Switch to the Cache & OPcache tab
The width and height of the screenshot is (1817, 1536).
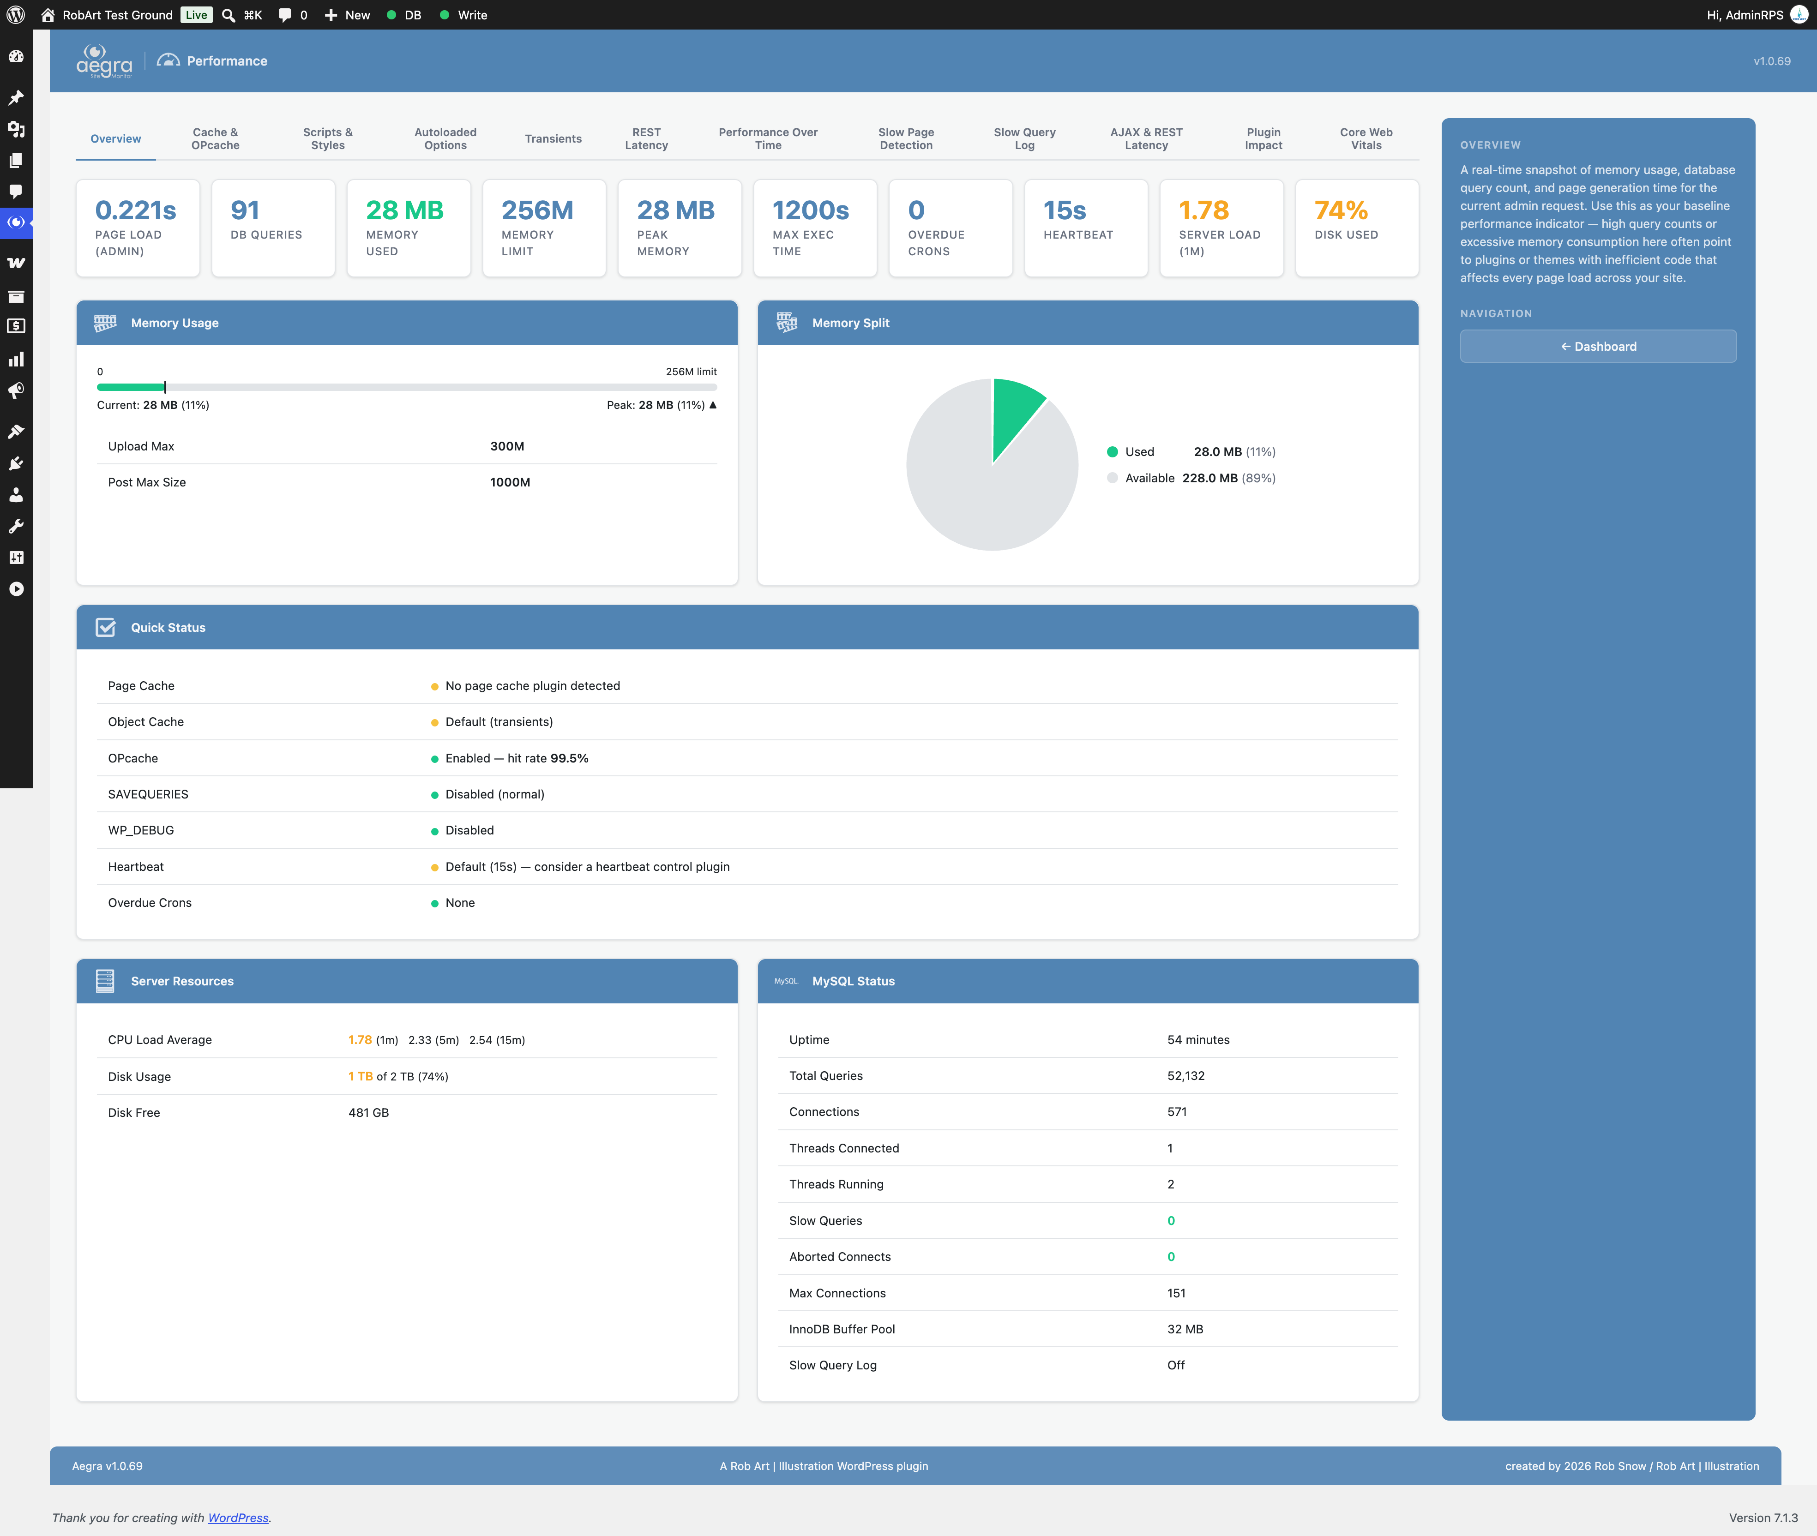215,138
